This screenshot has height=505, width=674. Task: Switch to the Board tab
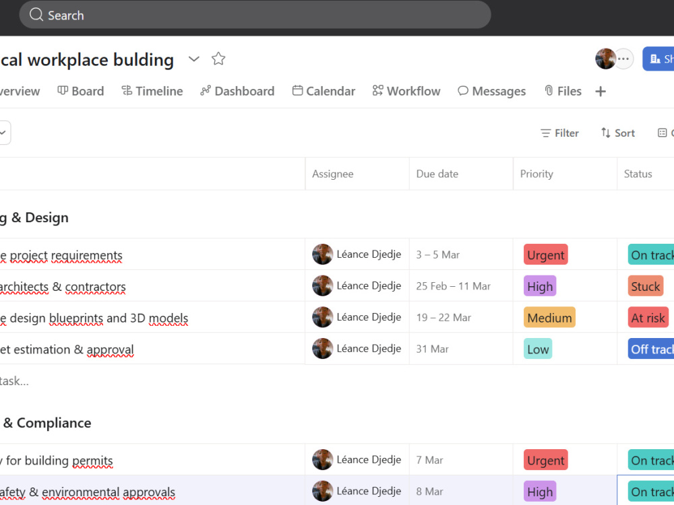pos(81,91)
